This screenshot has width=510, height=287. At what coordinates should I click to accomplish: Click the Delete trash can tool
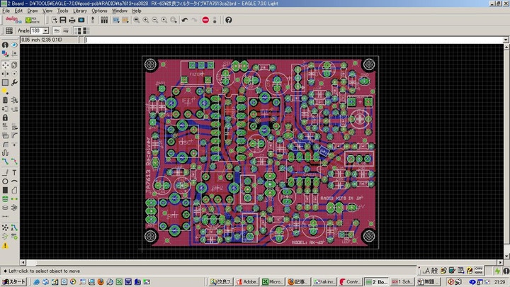coord(5,100)
